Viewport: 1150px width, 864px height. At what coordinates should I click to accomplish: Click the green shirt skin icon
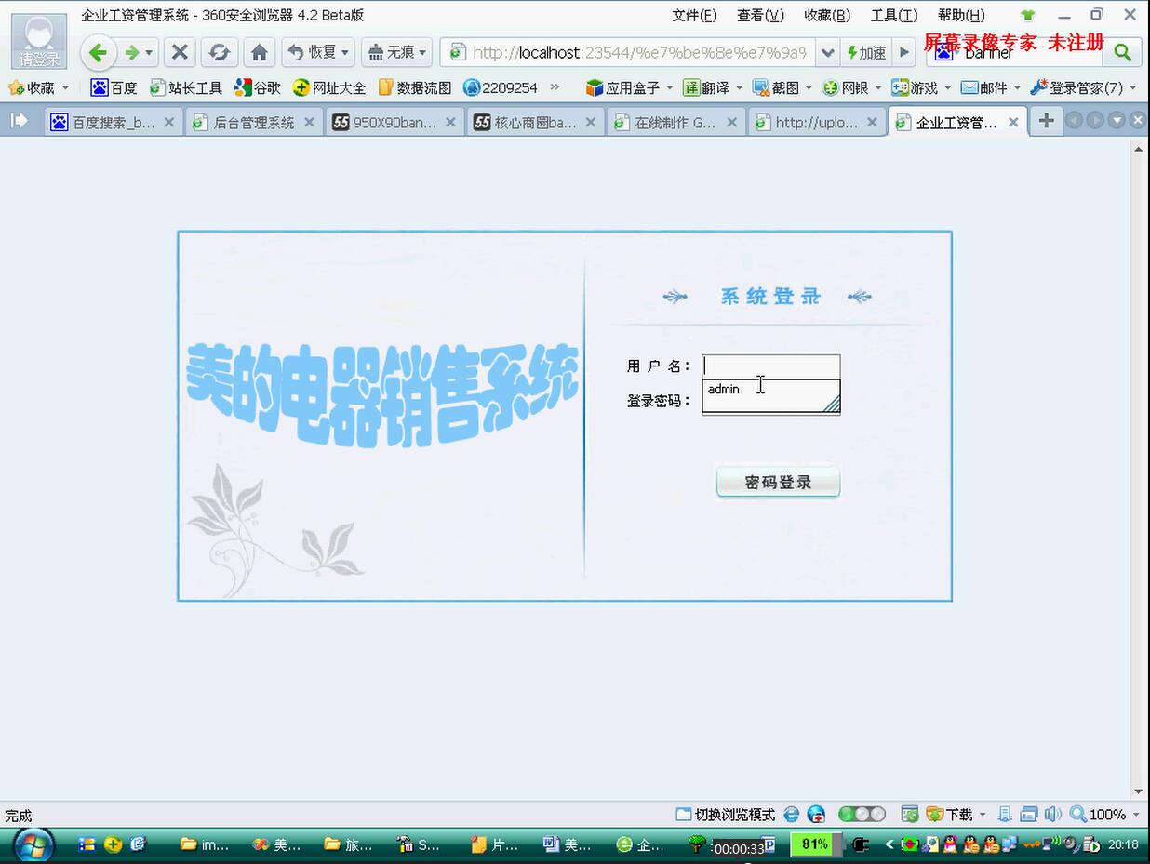pyautogui.click(x=1027, y=15)
